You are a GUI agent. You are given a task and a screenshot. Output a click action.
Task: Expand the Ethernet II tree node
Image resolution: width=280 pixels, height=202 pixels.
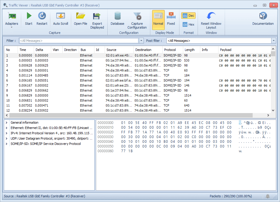pos(6,128)
